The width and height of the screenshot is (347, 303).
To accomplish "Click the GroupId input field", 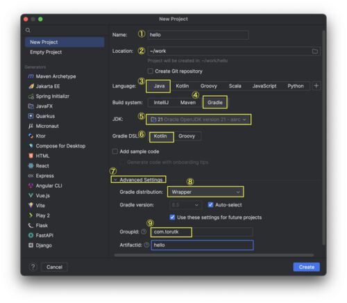I will [x=202, y=232].
